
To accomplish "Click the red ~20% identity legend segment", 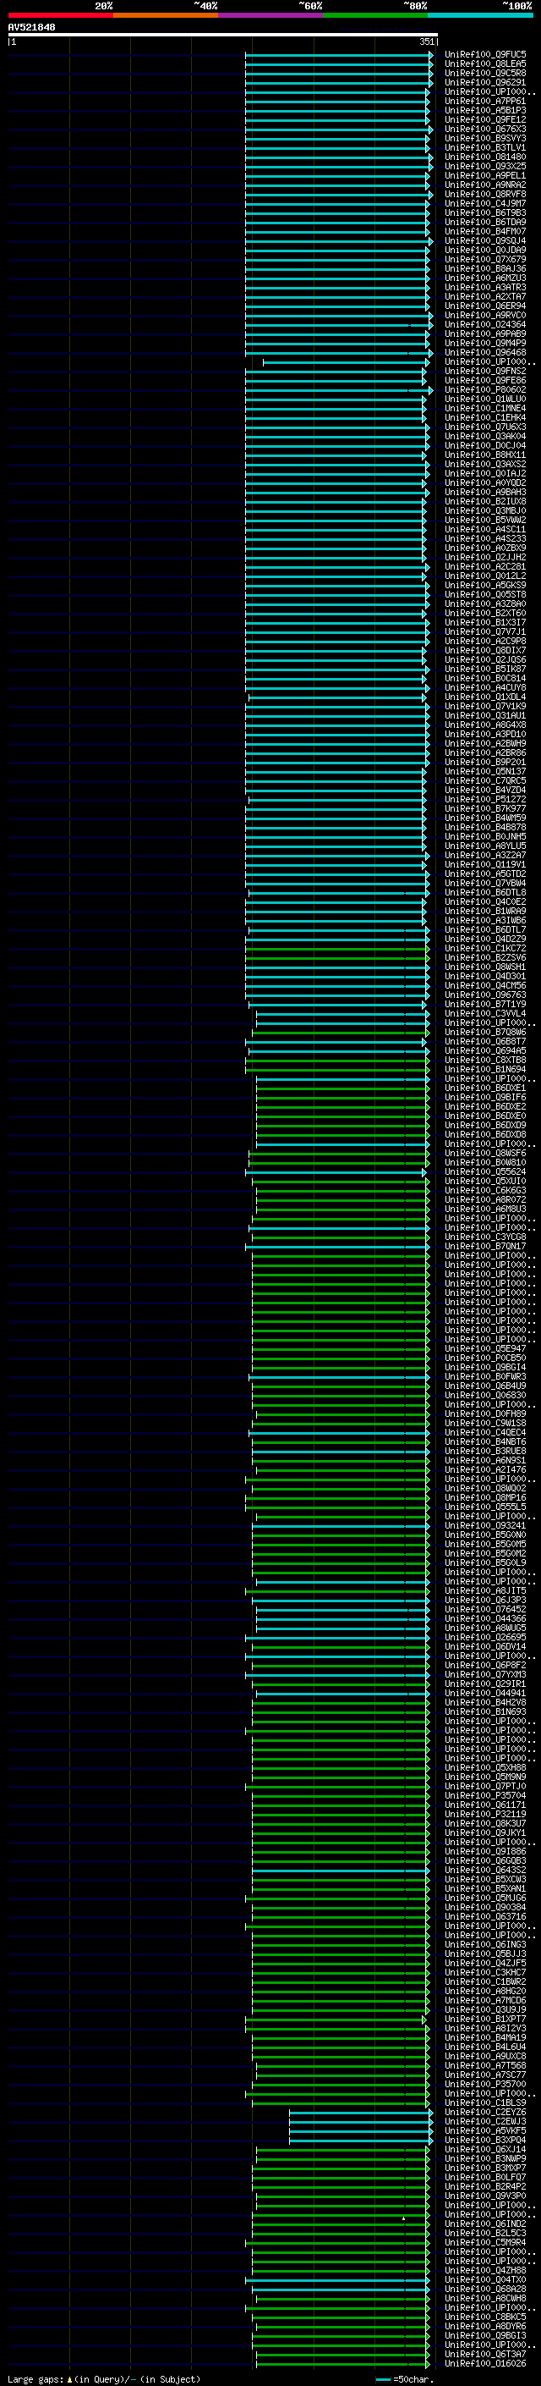I will click(60, 15).
